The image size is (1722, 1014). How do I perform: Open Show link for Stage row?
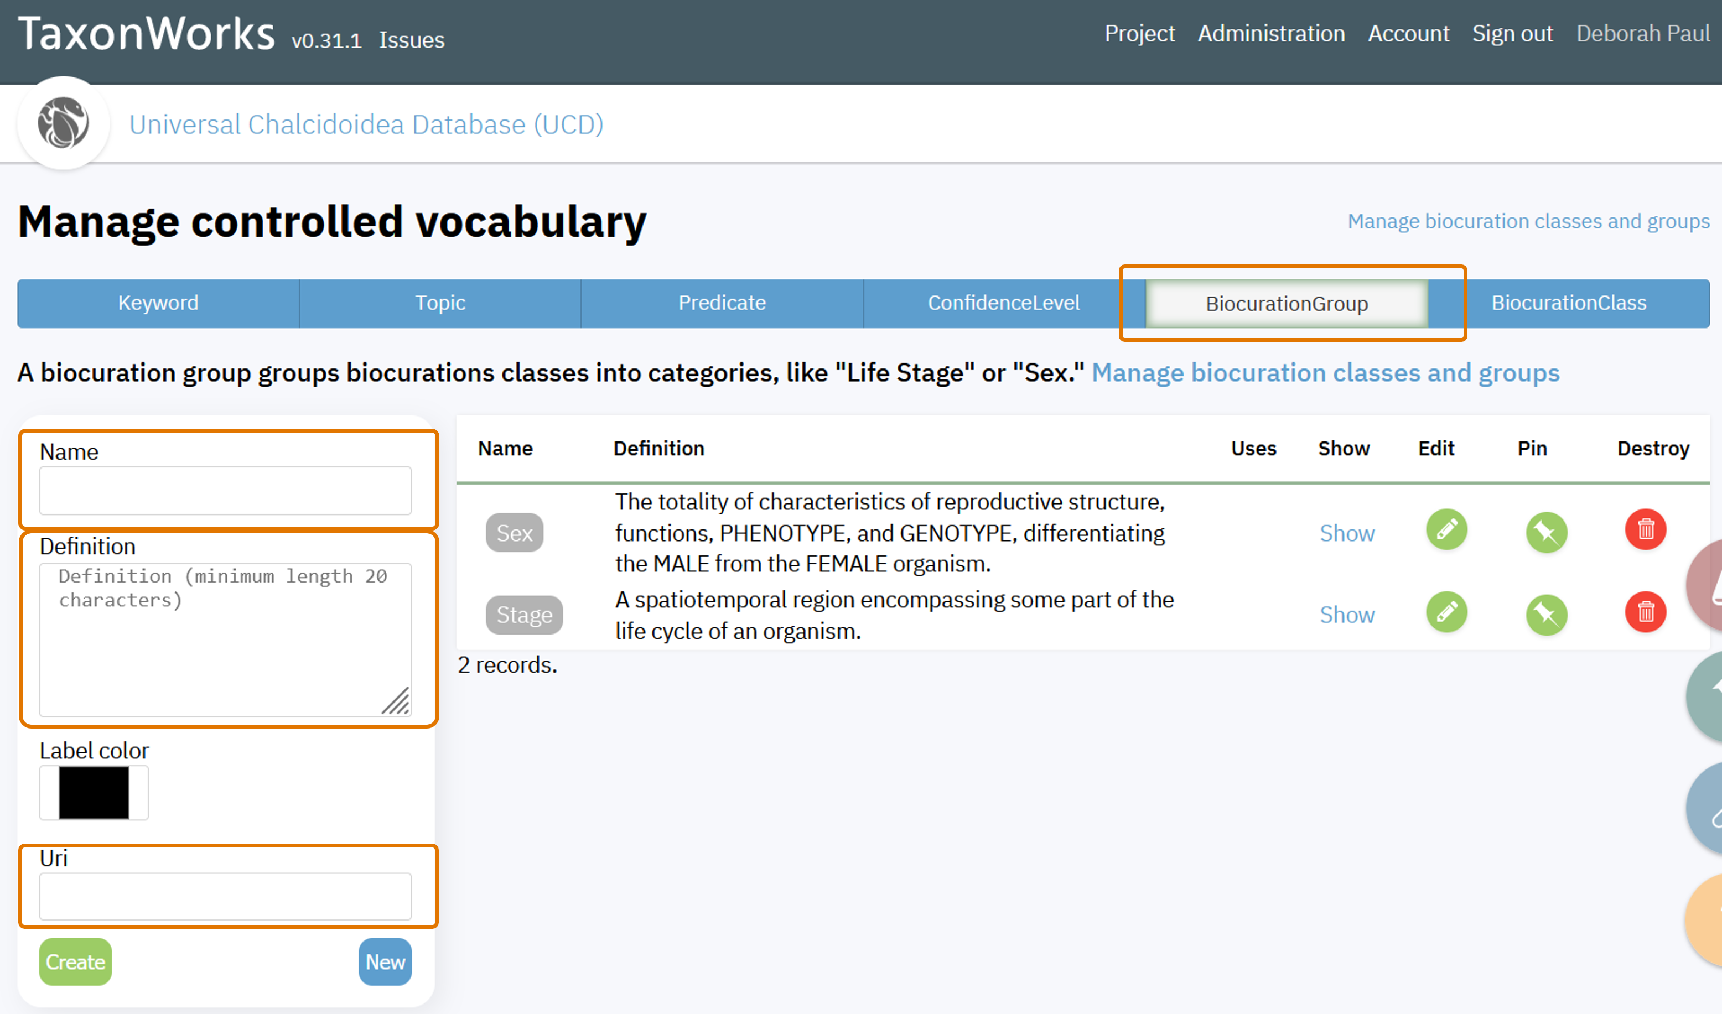click(x=1346, y=615)
